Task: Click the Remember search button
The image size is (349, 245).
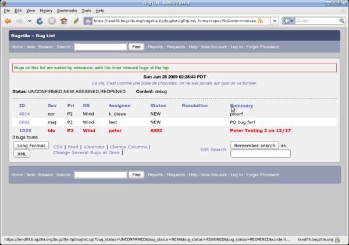Action: pos(255,145)
